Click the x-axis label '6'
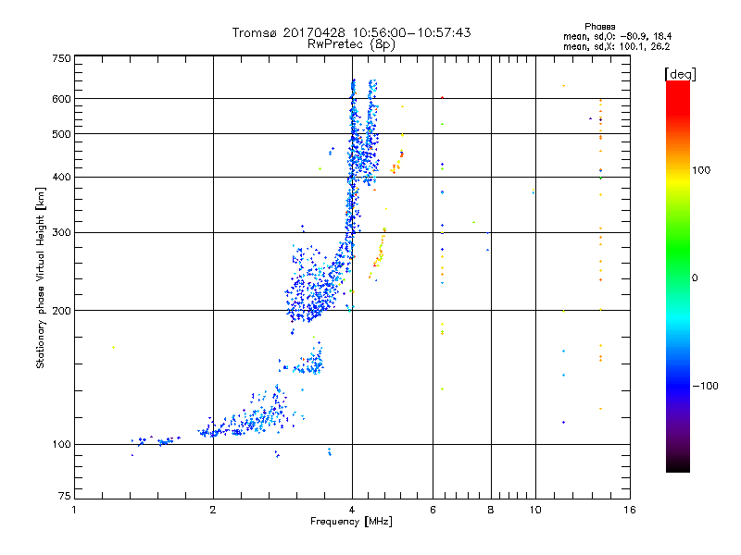741x555 pixels. pyautogui.click(x=433, y=510)
